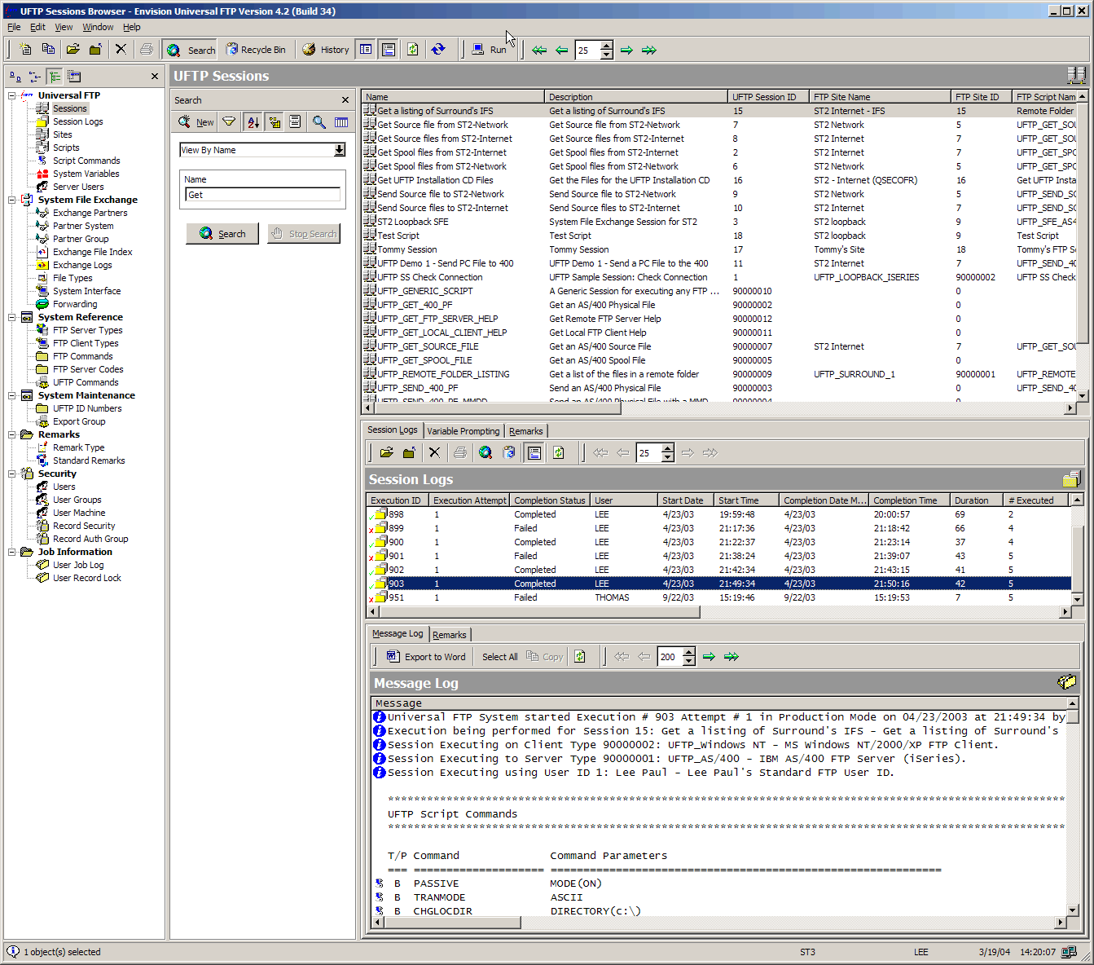Click Export to Word button
This screenshot has width=1094, height=965.
click(x=427, y=656)
